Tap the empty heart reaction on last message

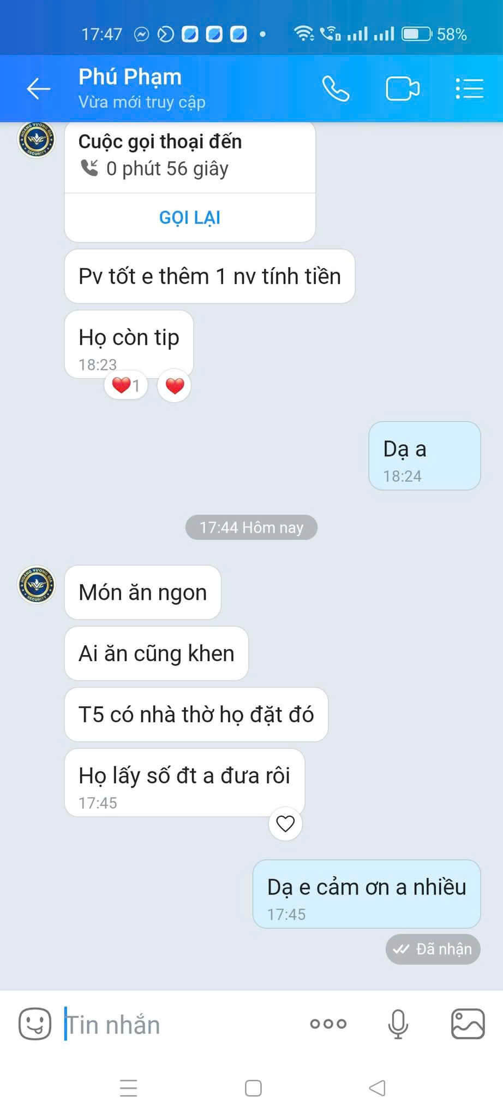click(x=285, y=823)
